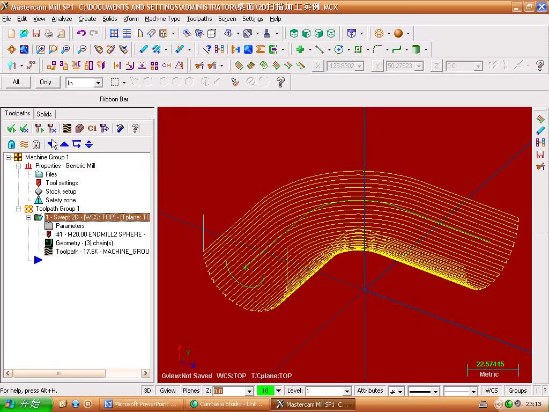
Task: Backplot the selected operations
Action: click(67, 129)
